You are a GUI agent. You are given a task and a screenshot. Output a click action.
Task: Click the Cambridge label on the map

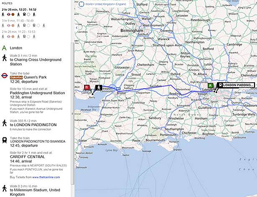234,44
